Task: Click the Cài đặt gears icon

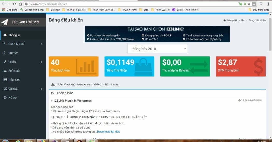Action: click(5, 89)
